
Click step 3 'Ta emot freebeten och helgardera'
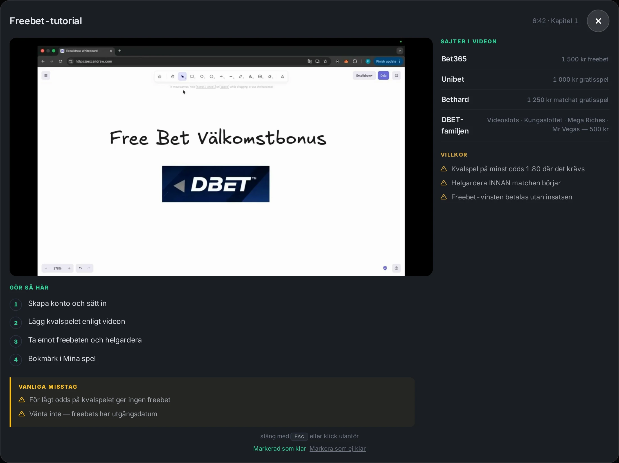(85, 340)
